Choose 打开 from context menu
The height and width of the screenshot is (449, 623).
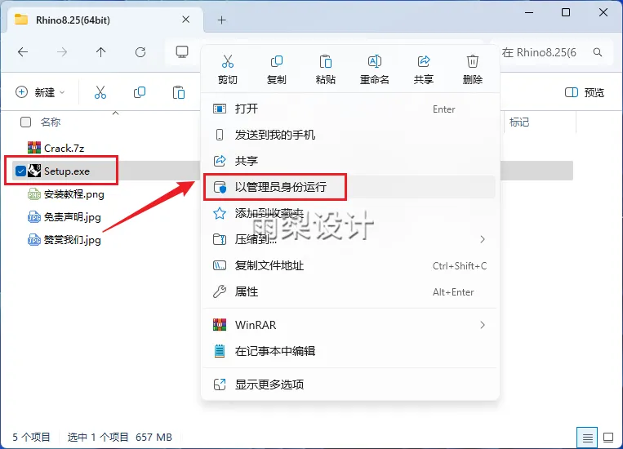pyautogui.click(x=349, y=109)
